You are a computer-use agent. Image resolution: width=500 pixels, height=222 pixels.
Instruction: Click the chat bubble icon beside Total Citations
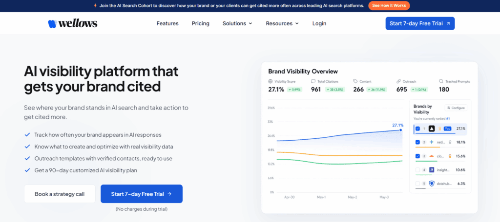coord(313,81)
